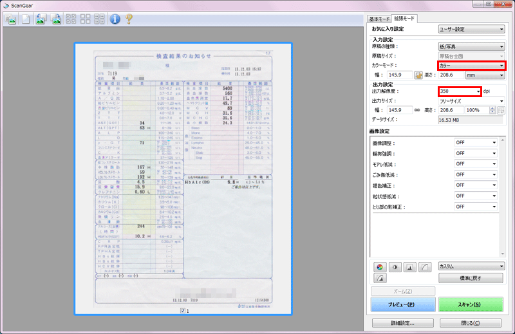Click the output height 208.6 field
515x334 pixels.
[451, 110]
